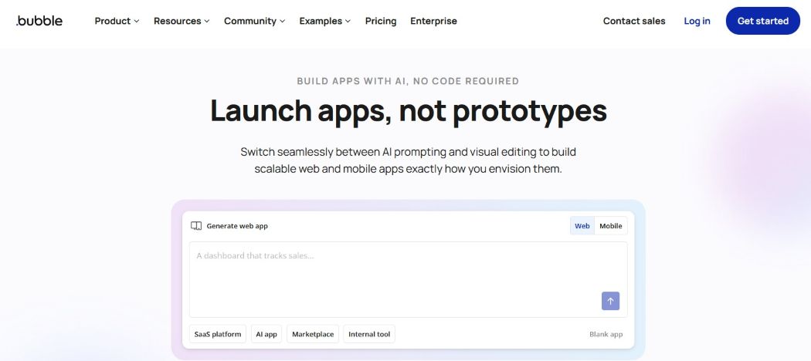The width and height of the screenshot is (811, 361).
Task: Click the purple arrow submit button
Action: click(610, 301)
